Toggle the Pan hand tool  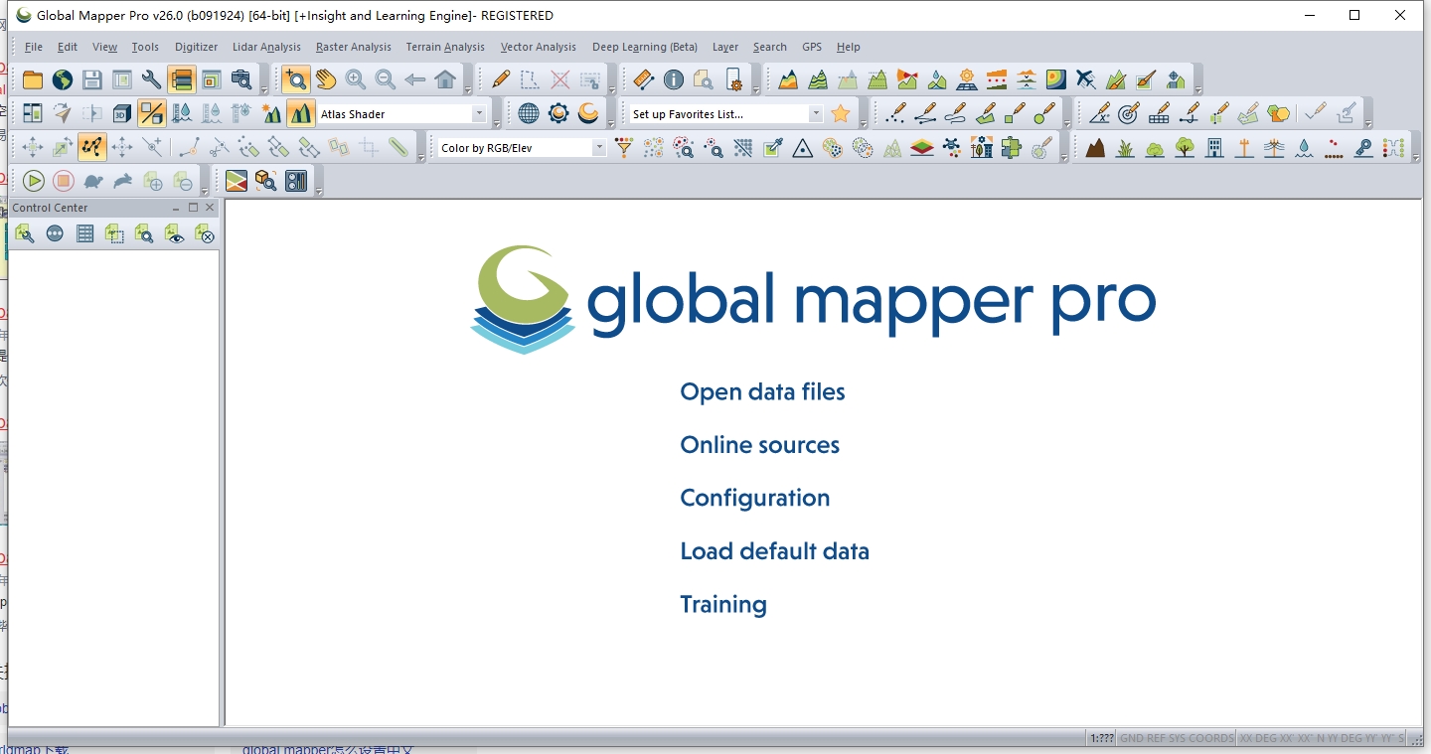coord(325,78)
